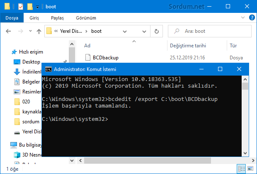The height and width of the screenshot is (174, 257).
Task: Select Bu bilgisayar in navigation pane
Action: 30,145
